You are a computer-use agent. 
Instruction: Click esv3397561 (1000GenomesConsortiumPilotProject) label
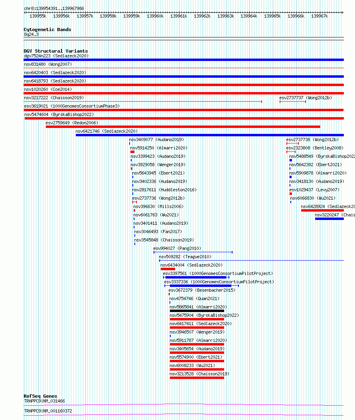point(218,273)
